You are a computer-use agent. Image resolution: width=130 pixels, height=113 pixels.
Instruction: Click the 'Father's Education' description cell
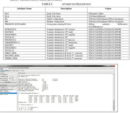pos(66,19)
